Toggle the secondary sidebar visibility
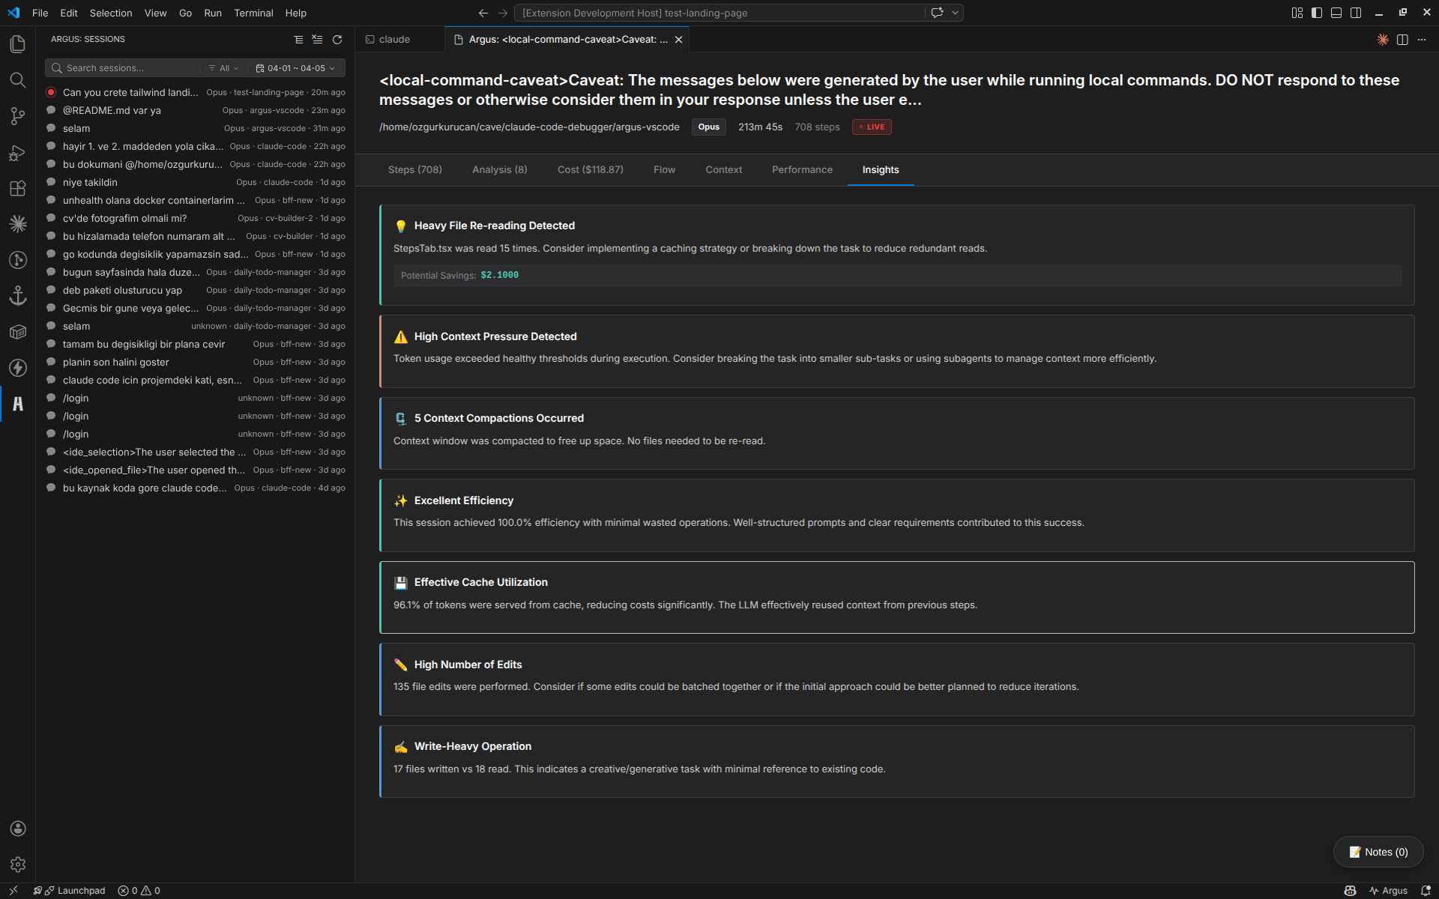The height and width of the screenshot is (899, 1439). point(1357,12)
